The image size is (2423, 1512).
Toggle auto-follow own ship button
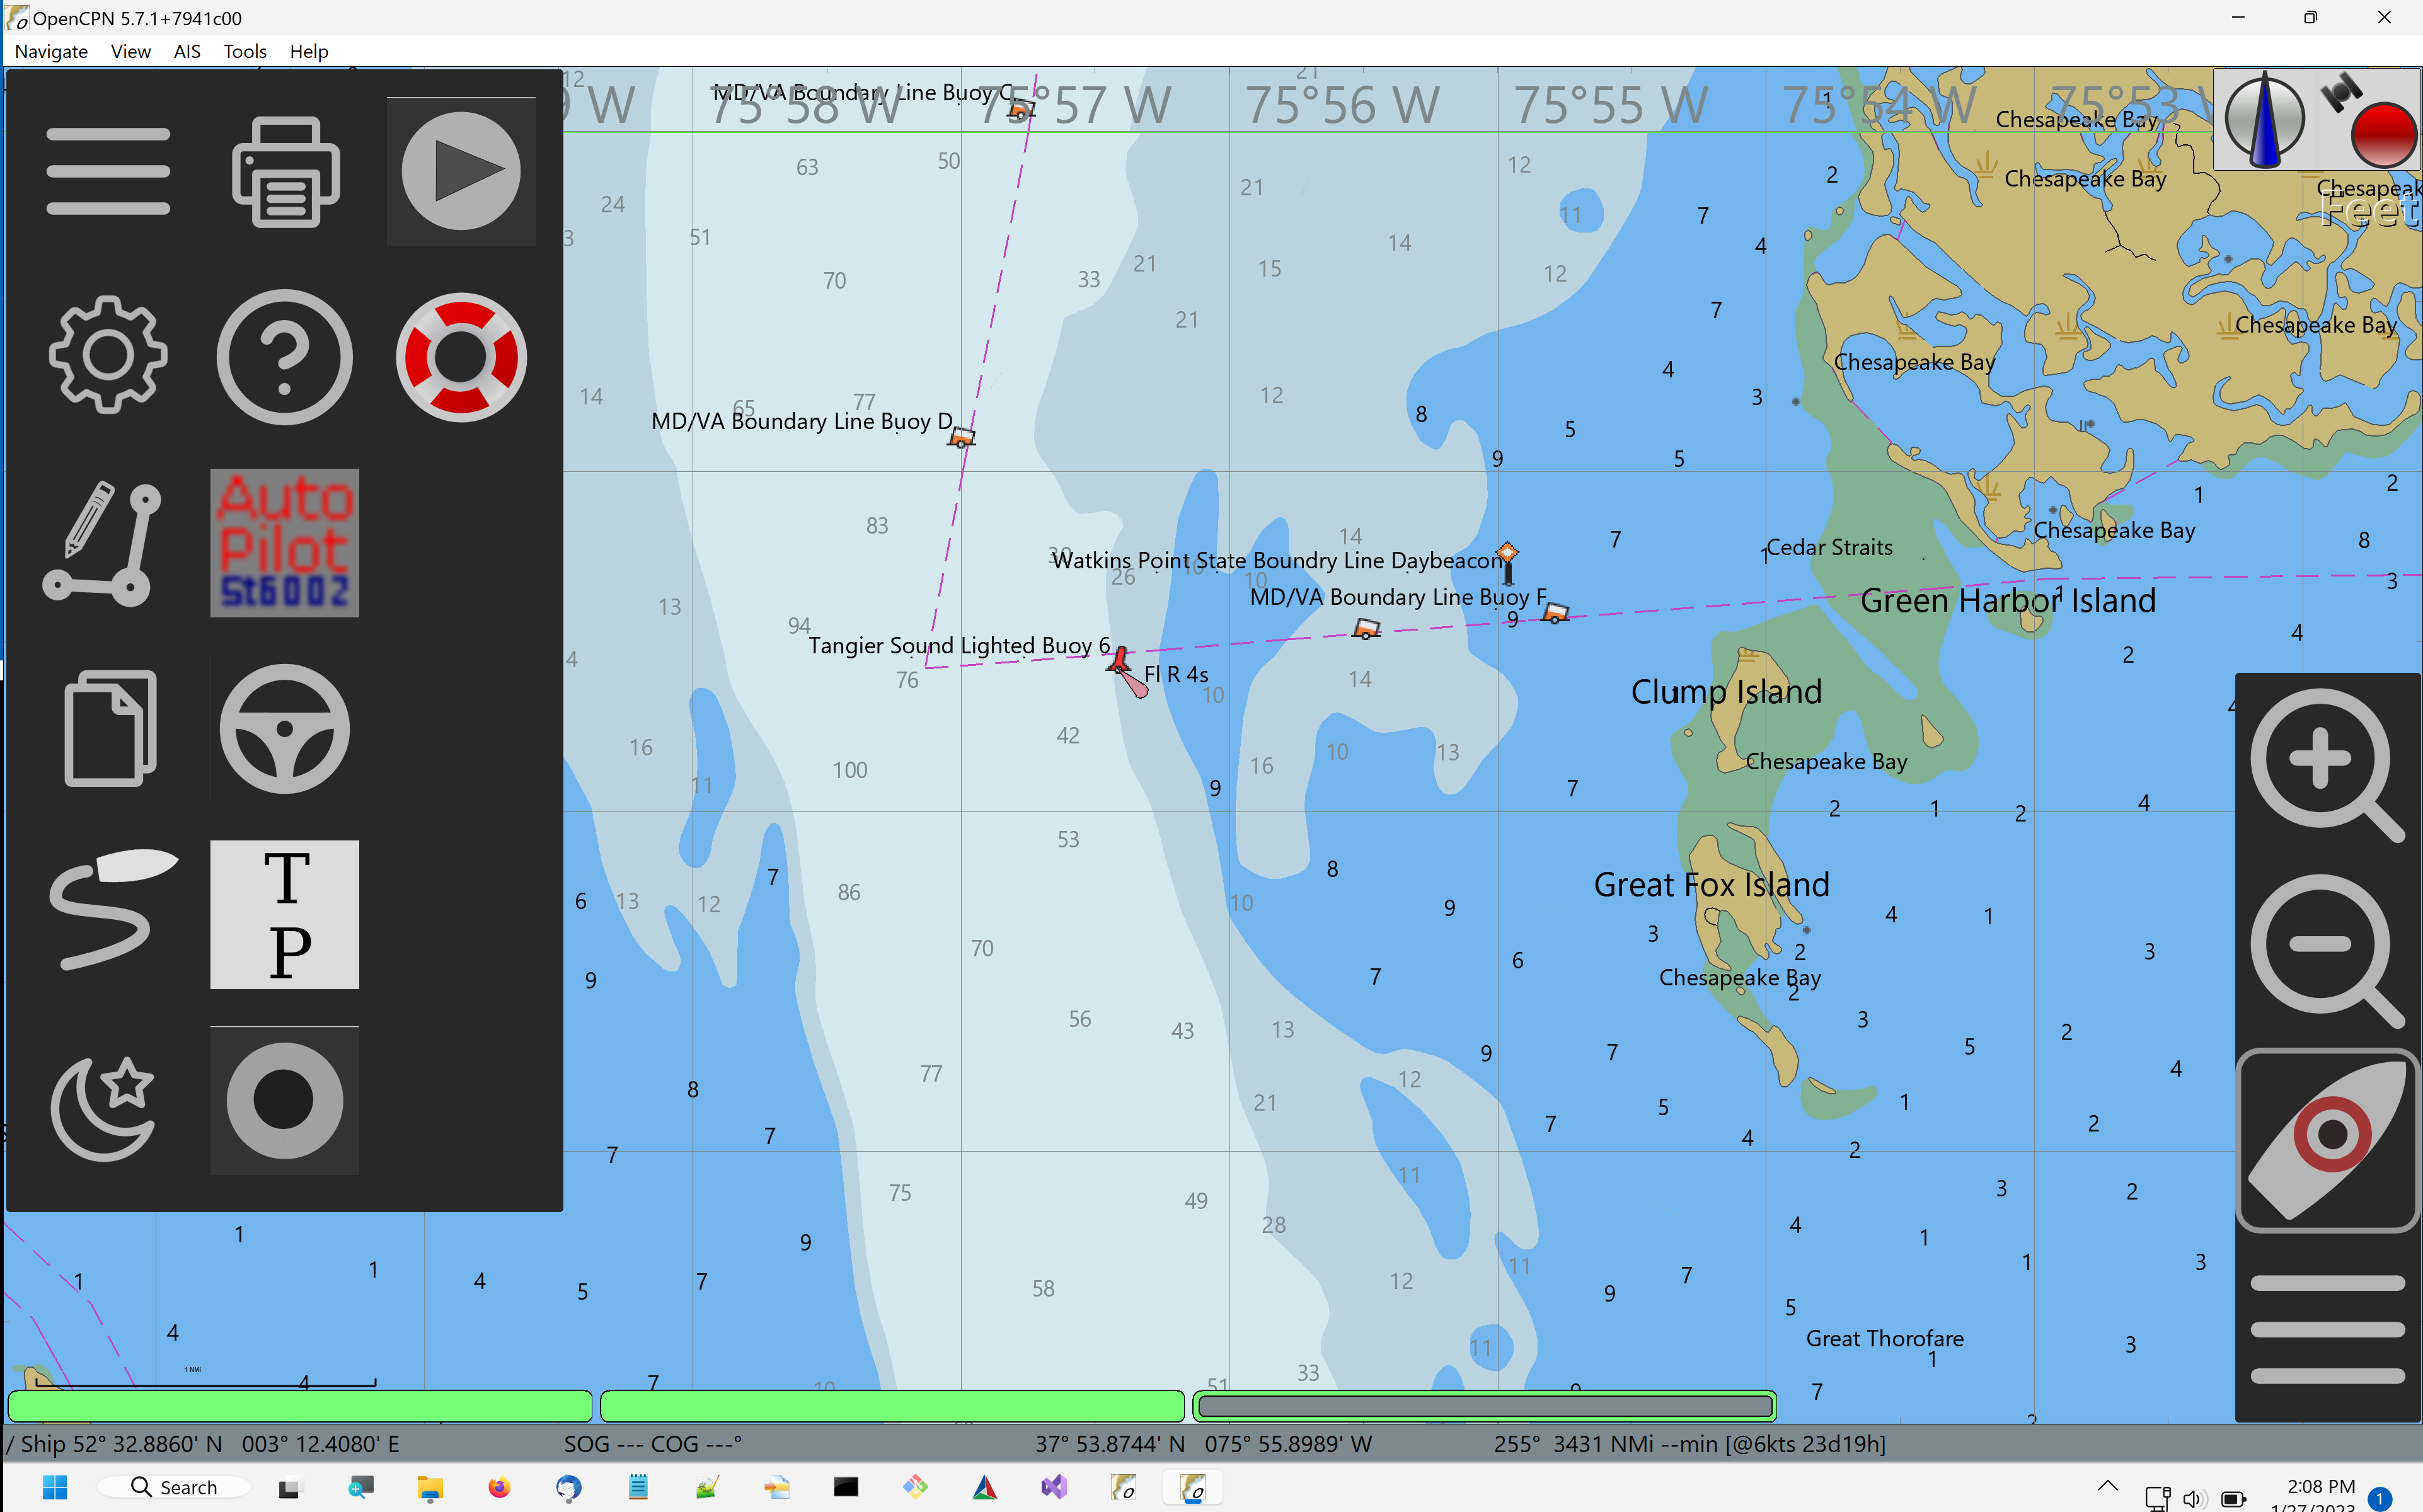2327,1140
